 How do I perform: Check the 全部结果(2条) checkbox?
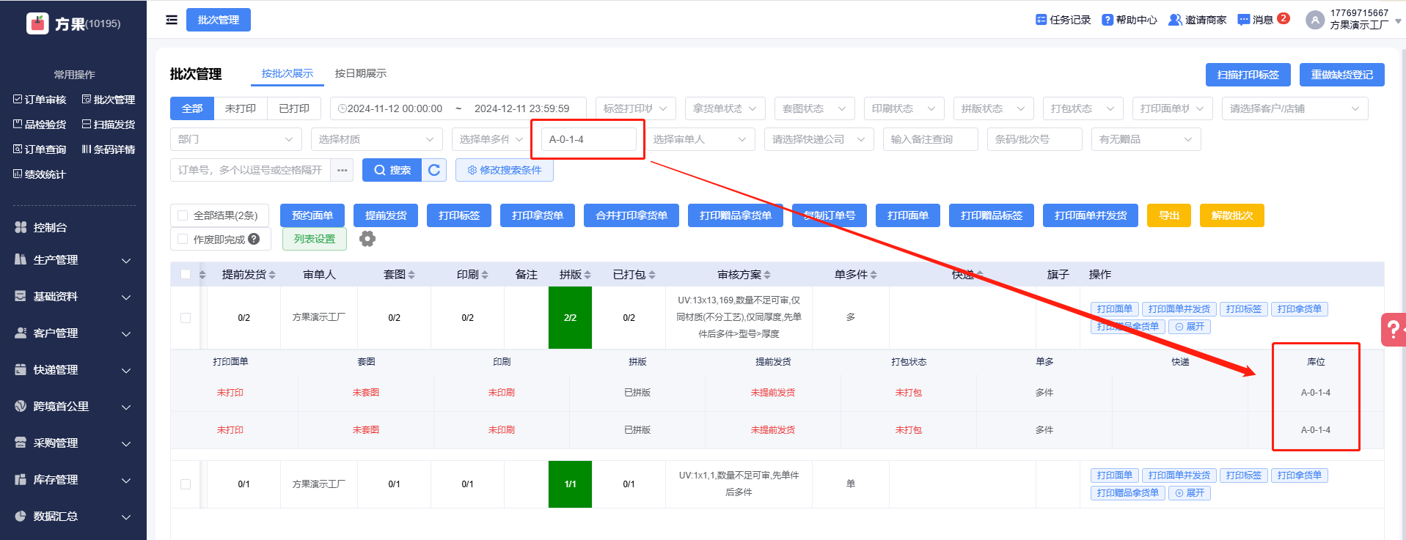[x=183, y=215]
